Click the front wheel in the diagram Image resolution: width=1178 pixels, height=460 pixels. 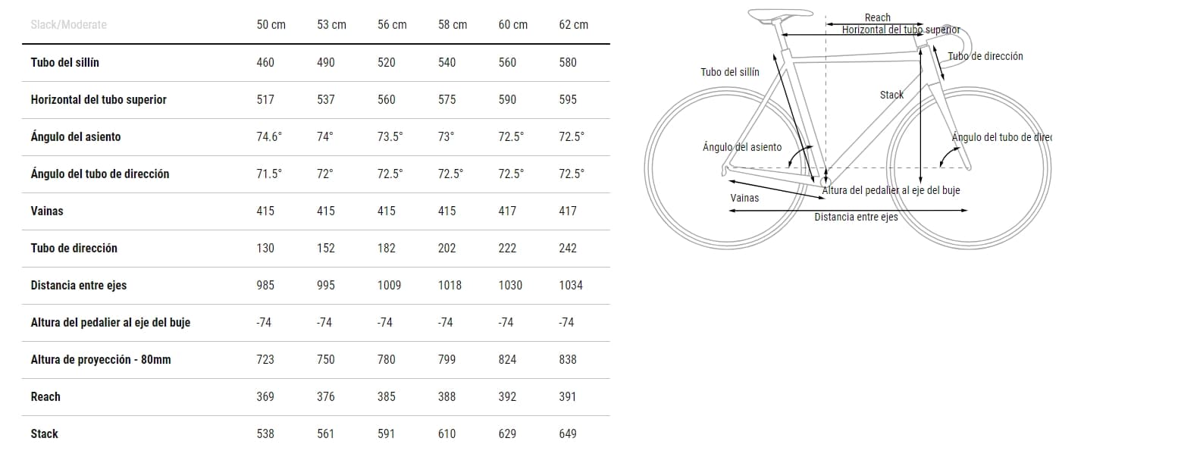pyautogui.click(x=970, y=166)
